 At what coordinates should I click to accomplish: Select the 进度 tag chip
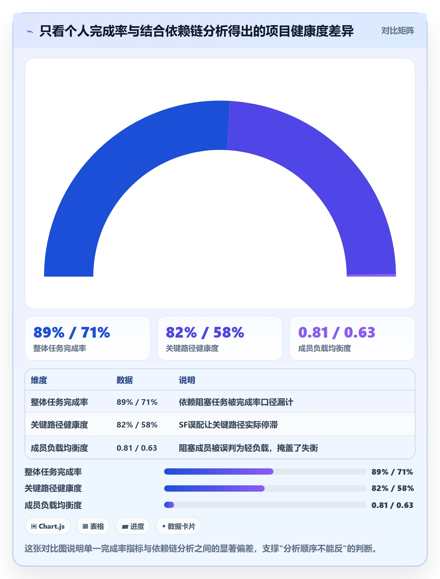click(x=133, y=526)
